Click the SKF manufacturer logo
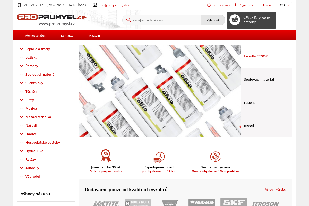 [234, 202]
